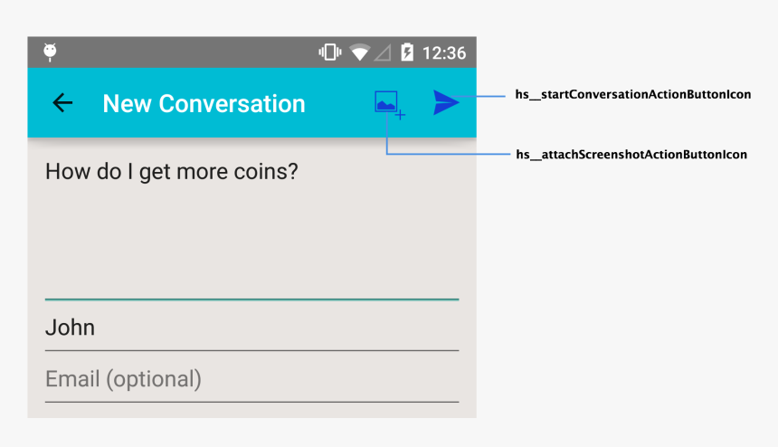Click the underline below the John name field

coord(252,350)
